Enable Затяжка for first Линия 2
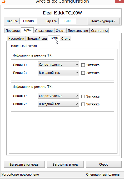 pyautogui.click(x=83, y=73)
